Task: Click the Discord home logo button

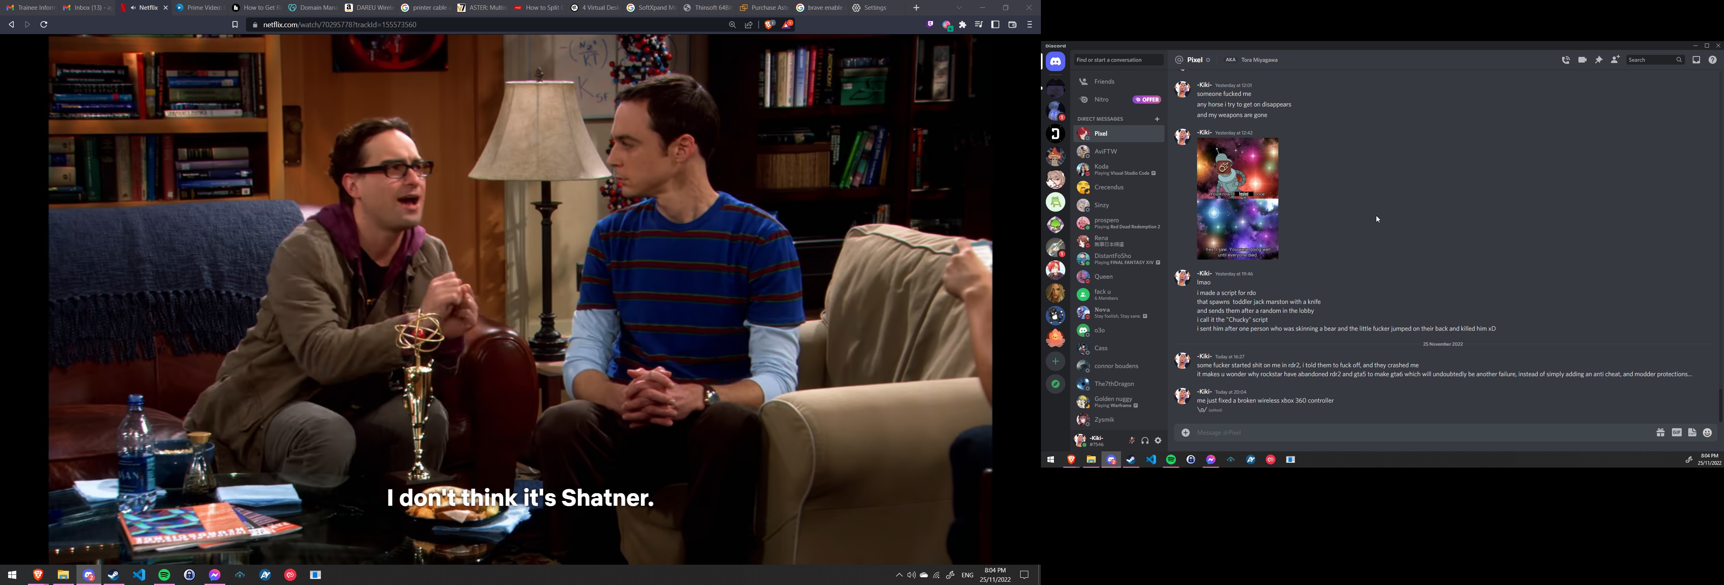Action: [1056, 61]
